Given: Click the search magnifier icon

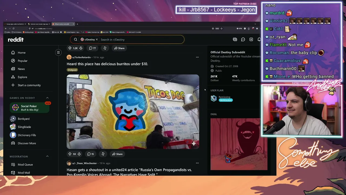Looking at the screenshot, I should (x=75, y=40).
